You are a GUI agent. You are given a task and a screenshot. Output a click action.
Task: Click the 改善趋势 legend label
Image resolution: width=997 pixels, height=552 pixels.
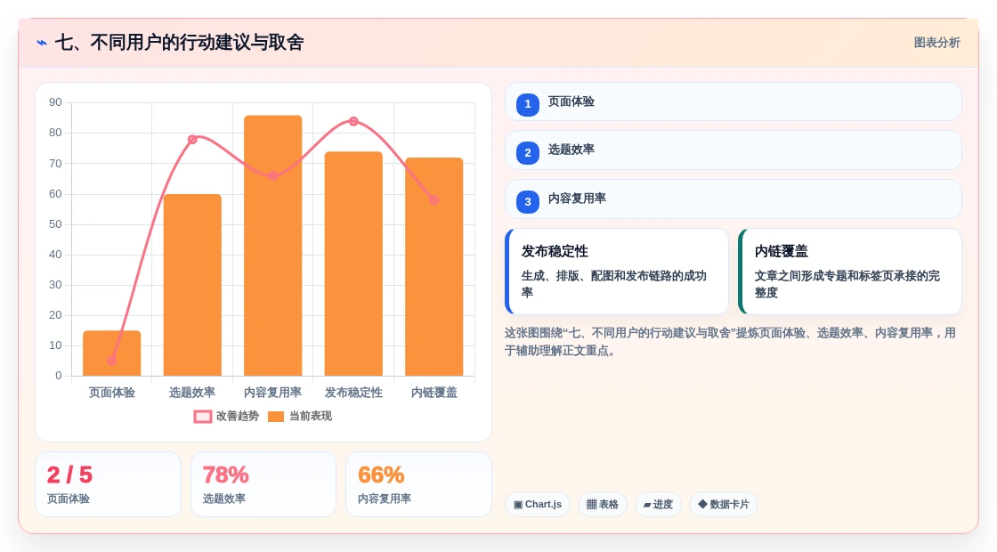pos(238,416)
